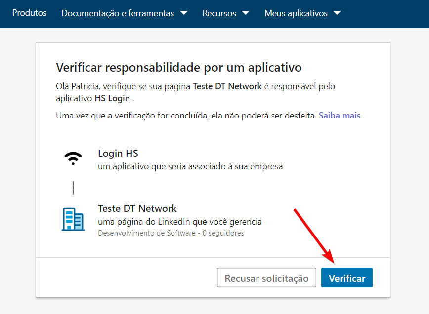Viewport: 429px width, 314px height.
Task: Click the red arrow annotation
Action: click(x=315, y=235)
